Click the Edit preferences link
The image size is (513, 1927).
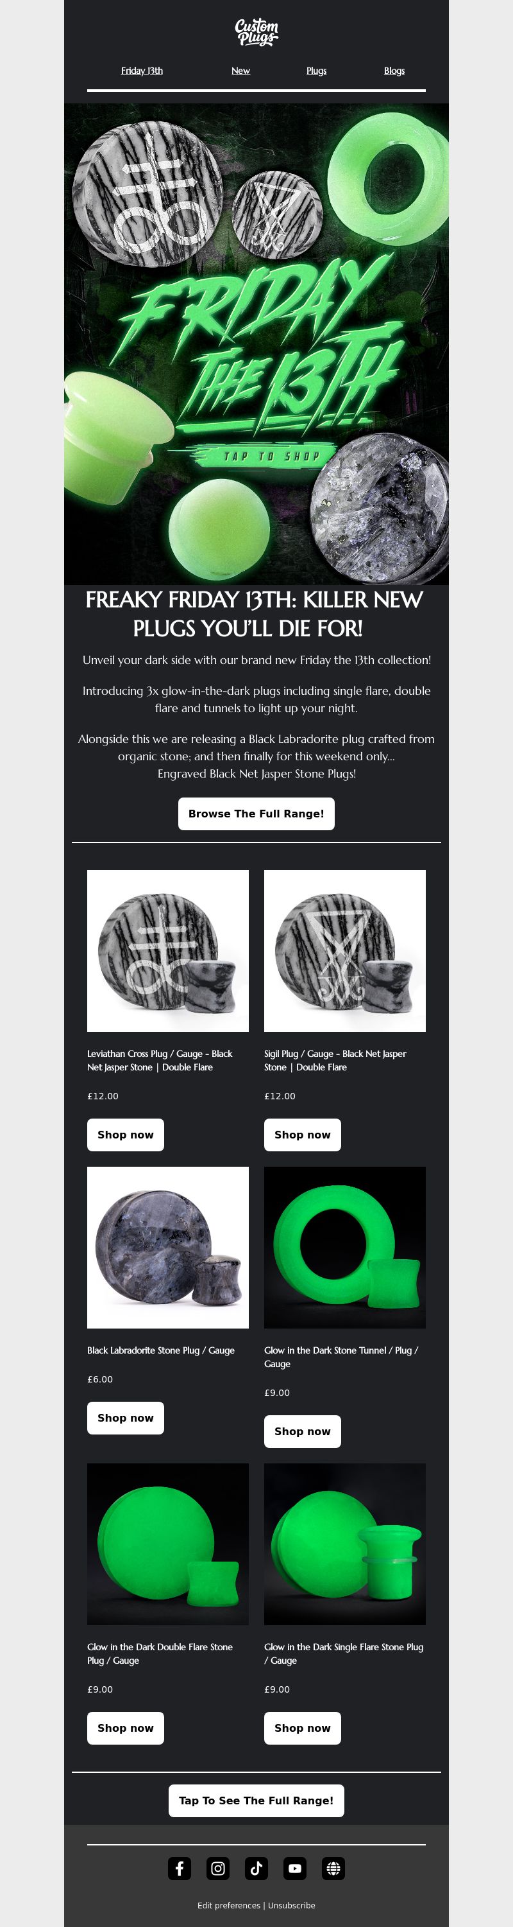pyautogui.click(x=228, y=1905)
